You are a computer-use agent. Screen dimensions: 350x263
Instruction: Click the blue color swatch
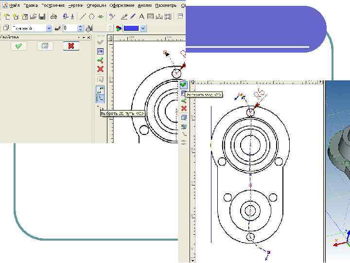131,28
